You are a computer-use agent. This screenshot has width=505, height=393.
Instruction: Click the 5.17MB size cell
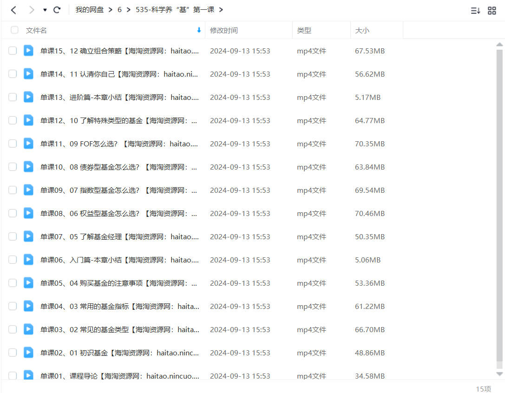[368, 97]
